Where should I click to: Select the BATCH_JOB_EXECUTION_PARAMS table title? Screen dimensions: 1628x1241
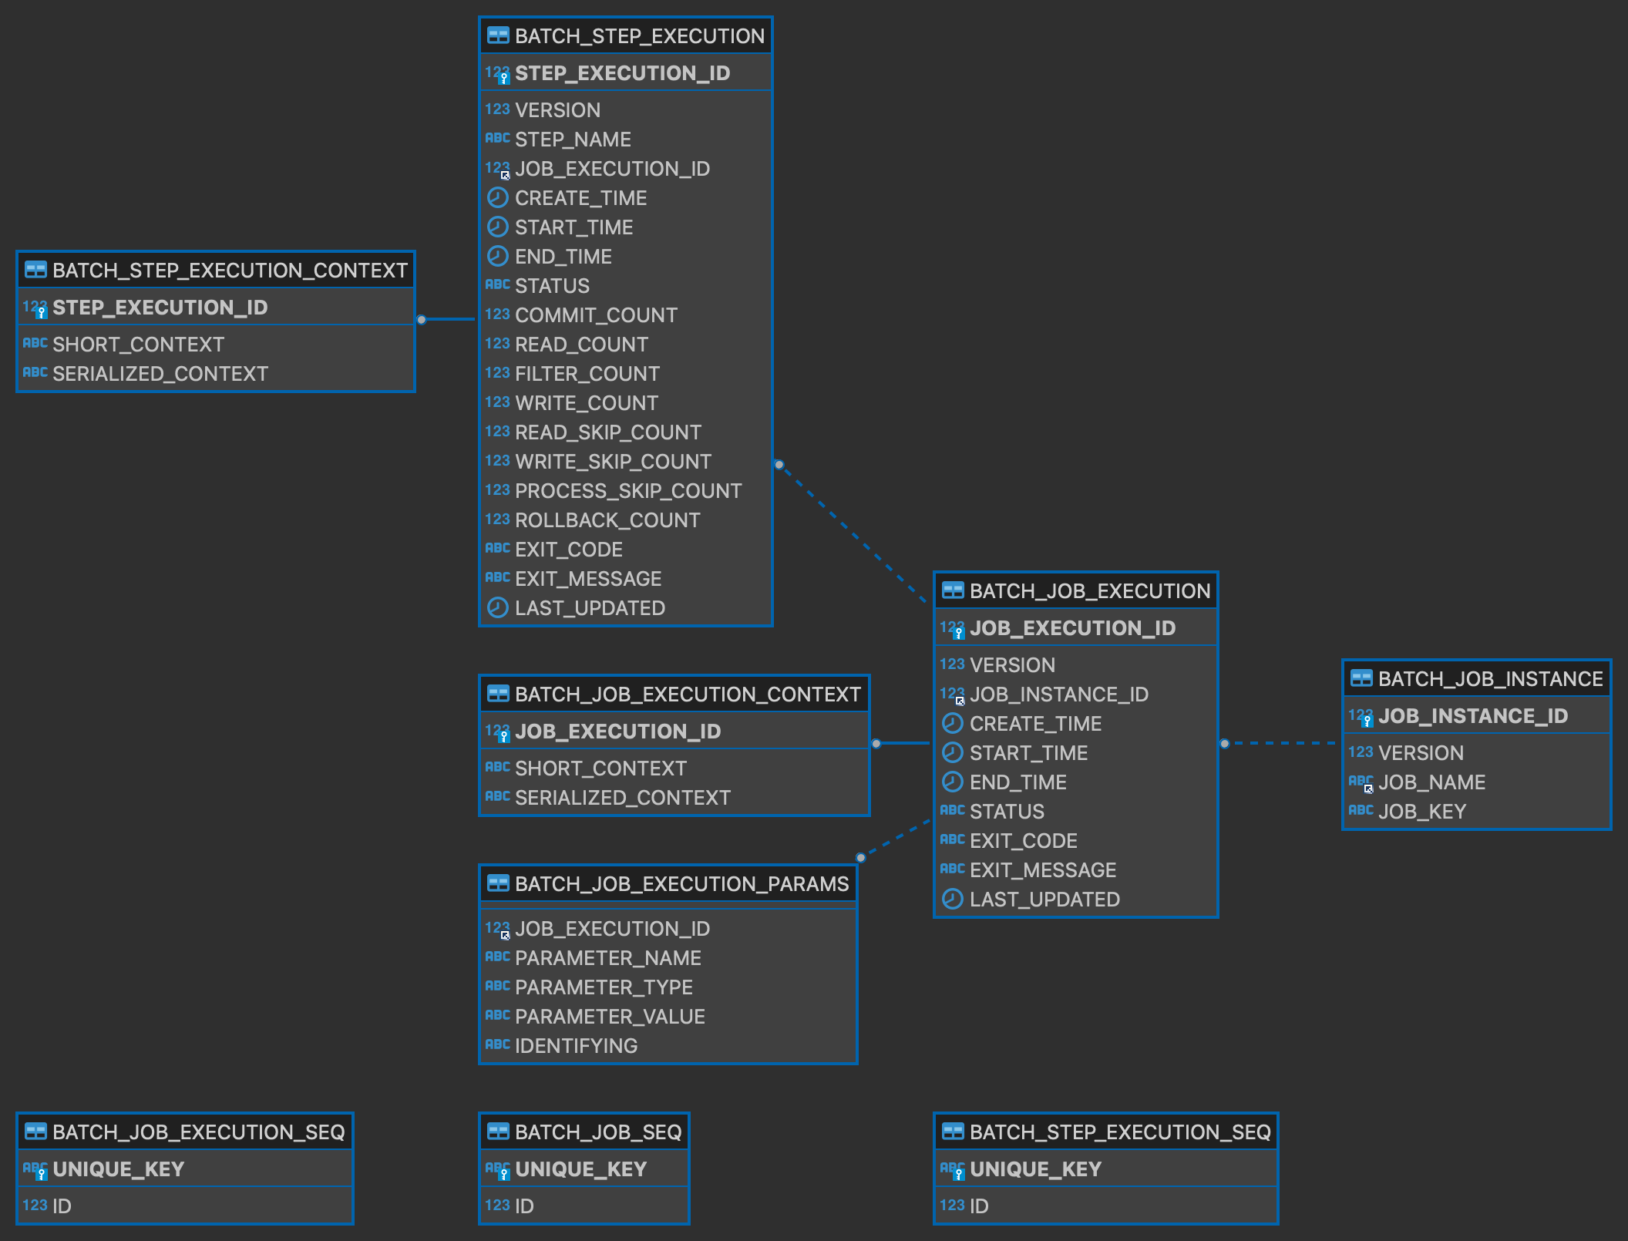point(681,884)
